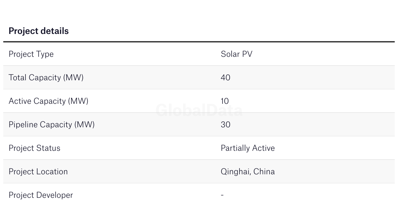This screenshot has width=398, height=220.
Task: Click the Project details heading
Action: 38,31
